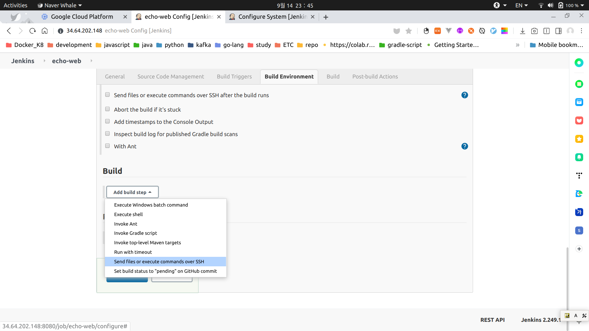The image size is (589, 331).
Task: Check Add timestamps to the Console Output
Action: pos(107,121)
